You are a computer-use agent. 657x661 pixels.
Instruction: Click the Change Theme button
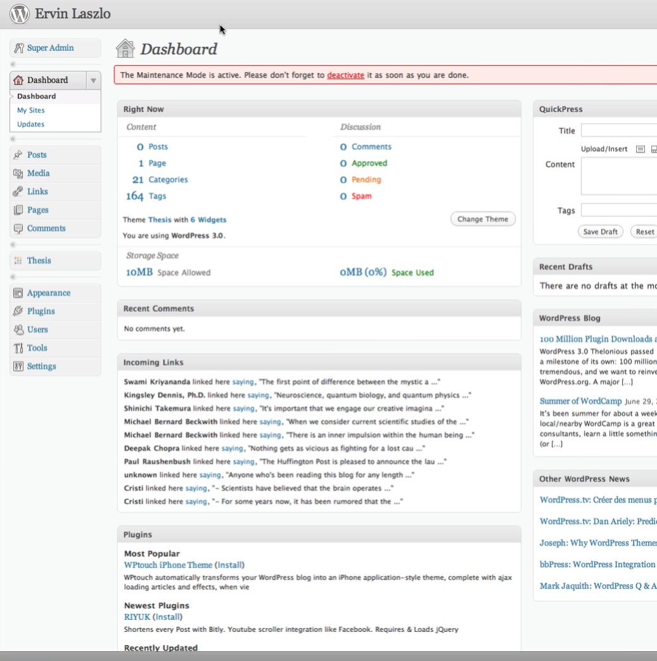[483, 219]
